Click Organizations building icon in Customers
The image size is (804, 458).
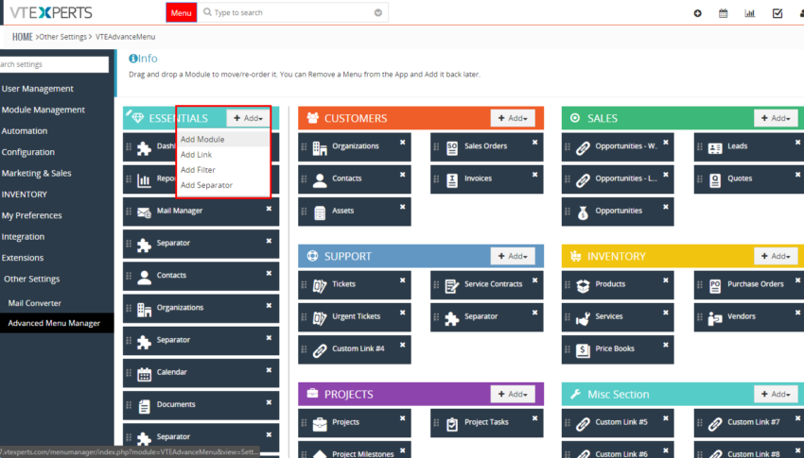pyautogui.click(x=320, y=148)
